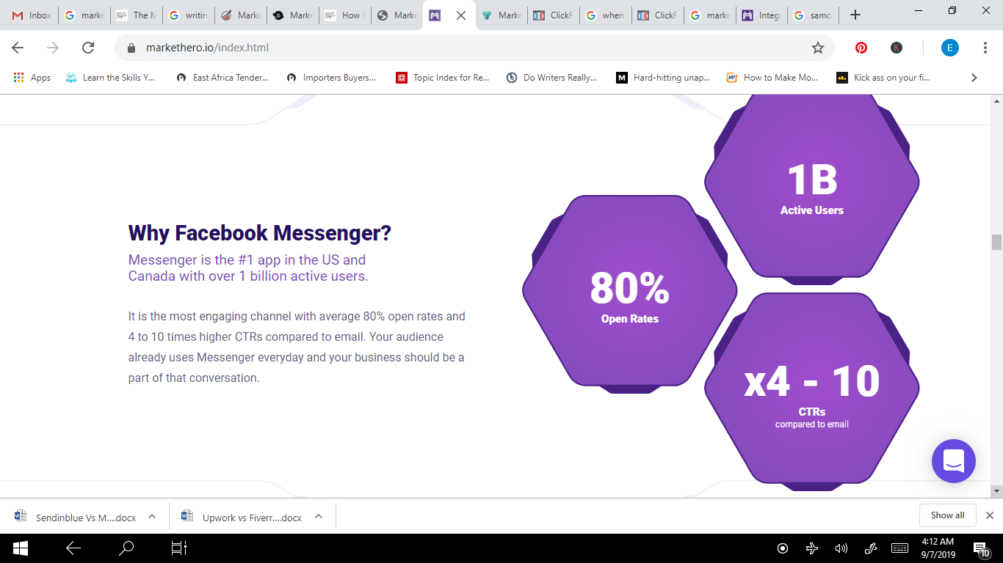This screenshot has width=1003, height=563.
Task: View site info via the lock icon
Action: coord(132,48)
